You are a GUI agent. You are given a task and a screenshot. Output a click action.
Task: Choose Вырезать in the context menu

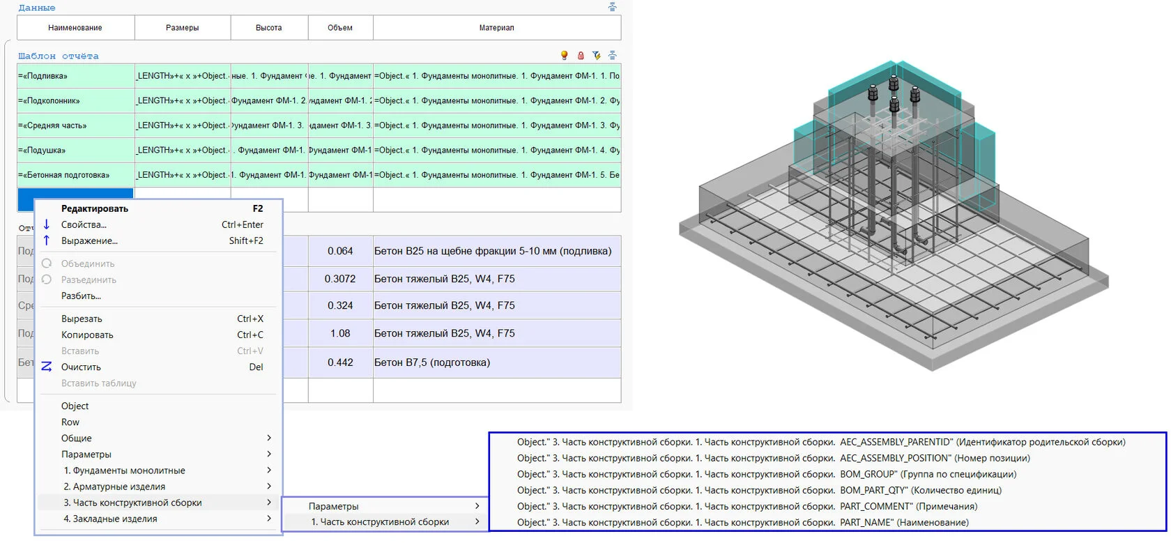pyautogui.click(x=159, y=319)
